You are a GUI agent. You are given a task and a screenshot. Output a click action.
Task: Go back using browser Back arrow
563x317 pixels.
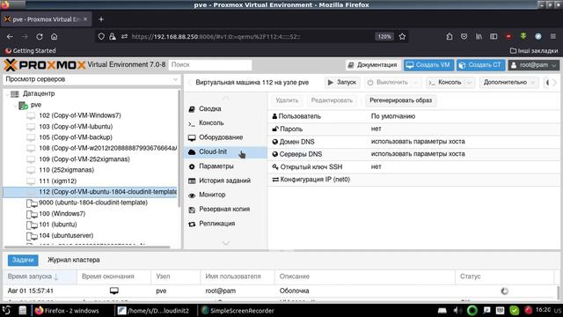(x=10, y=37)
